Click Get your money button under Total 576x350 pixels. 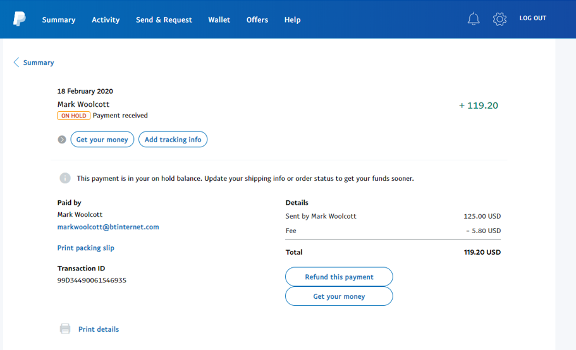pos(339,296)
